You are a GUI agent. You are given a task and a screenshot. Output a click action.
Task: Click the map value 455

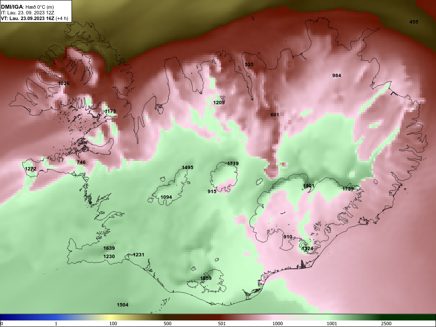tap(414, 22)
